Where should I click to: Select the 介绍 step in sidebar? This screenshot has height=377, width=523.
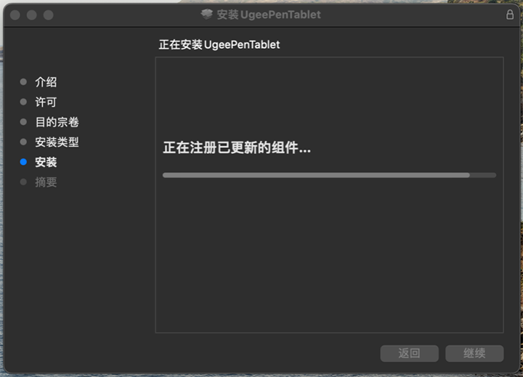pyautogui.click(x=46, y=82)
